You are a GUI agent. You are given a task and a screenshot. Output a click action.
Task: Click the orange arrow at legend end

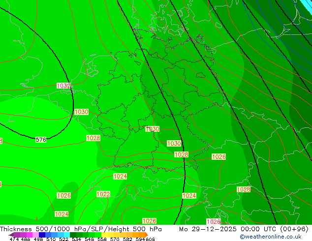click(x=147, y=235)
